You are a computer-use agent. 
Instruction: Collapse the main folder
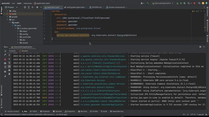[x=10, y=22]
